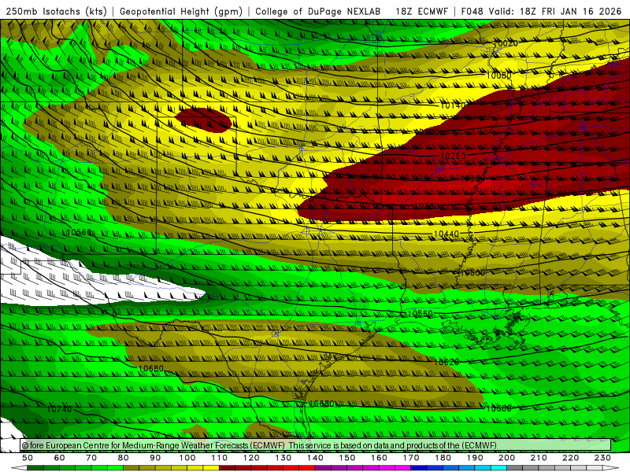Screen dimensions: 630x472
Task: Click the '110' value on the color scale
Action: pyautogui.click(x=219, y=458)
